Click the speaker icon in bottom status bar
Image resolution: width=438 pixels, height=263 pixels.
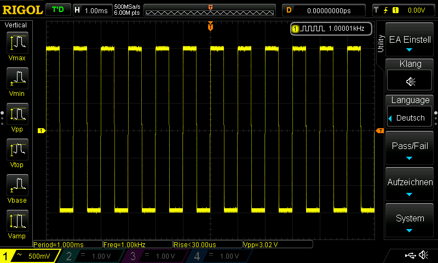point(423,255)
